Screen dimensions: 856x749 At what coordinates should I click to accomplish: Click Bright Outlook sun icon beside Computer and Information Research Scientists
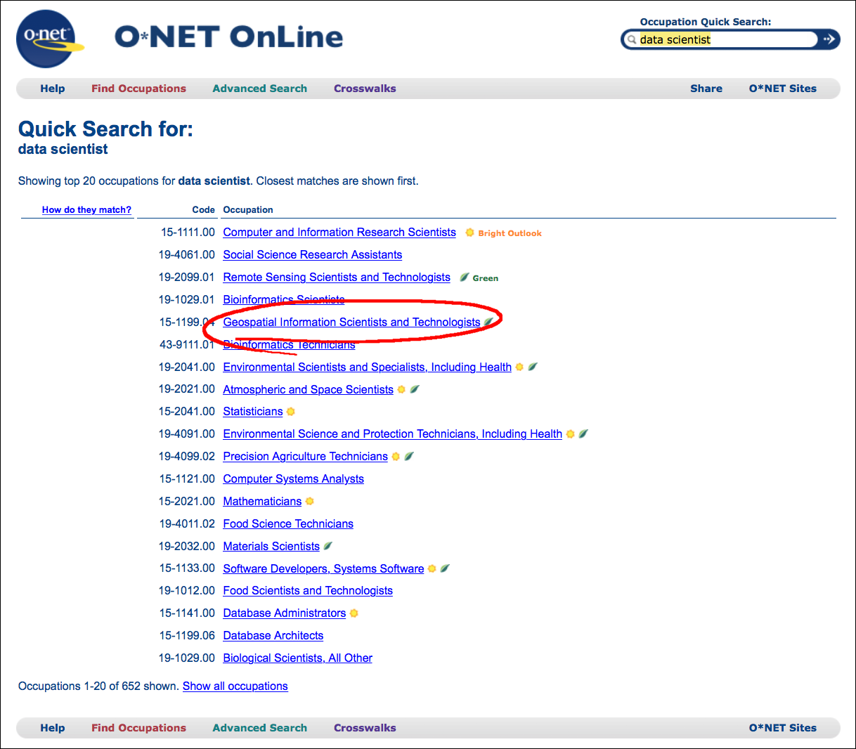[x=469, y=233]
